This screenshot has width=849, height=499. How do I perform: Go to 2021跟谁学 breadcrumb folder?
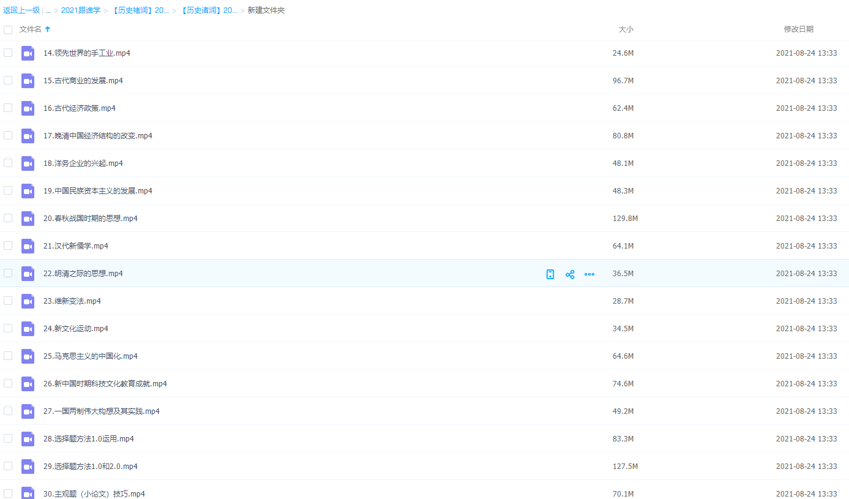click(81, 10)
